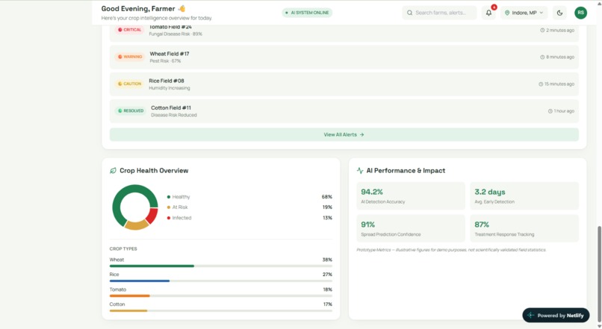Click the CRITICAL badge
602x329 pixels.
(130, 30)
